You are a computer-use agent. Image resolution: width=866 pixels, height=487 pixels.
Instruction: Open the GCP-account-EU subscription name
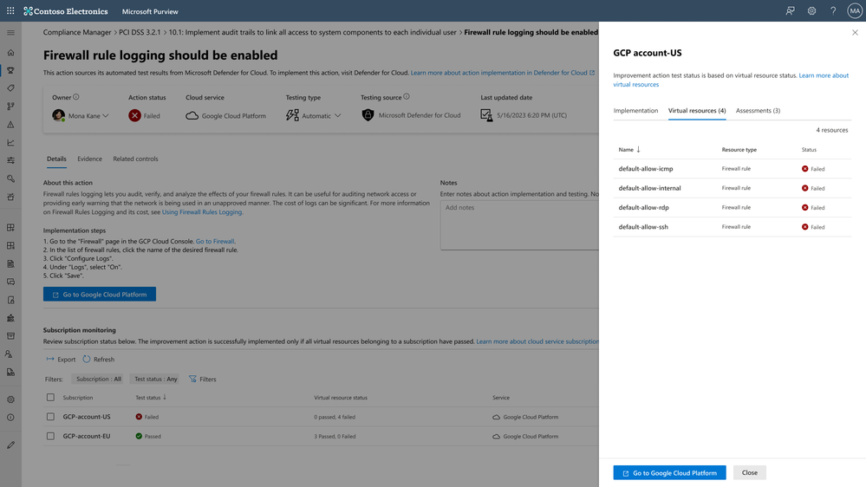[87, 436]
